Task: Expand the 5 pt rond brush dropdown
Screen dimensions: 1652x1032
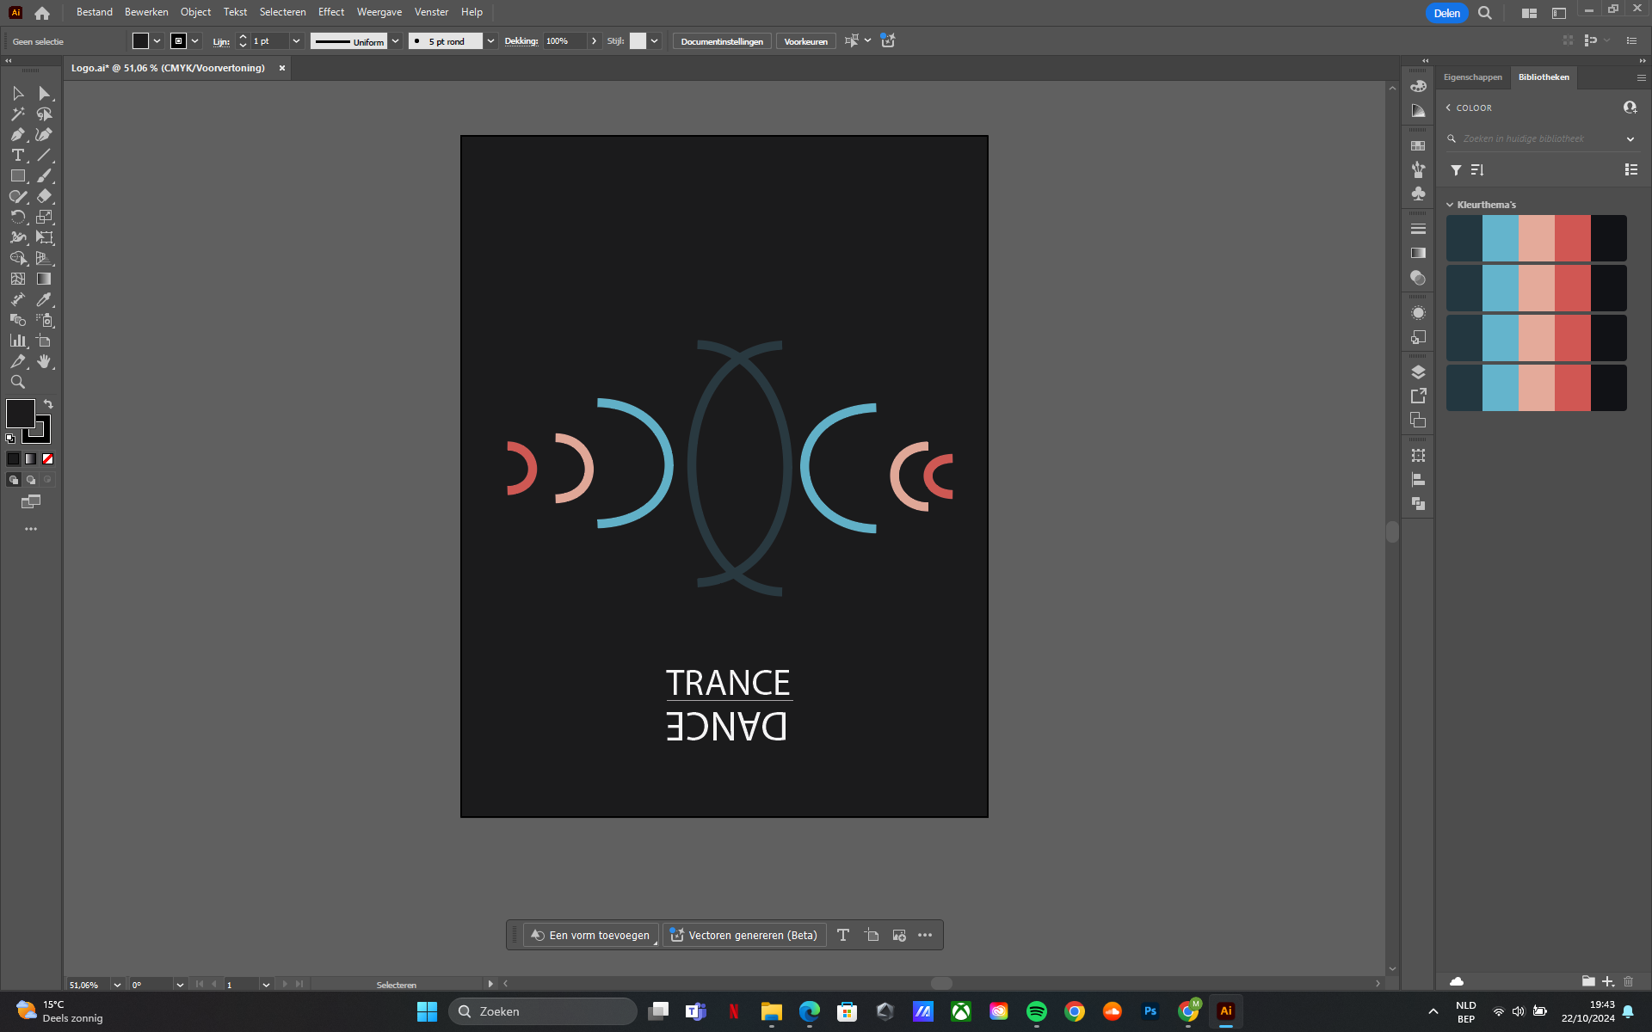Action: 490,40
